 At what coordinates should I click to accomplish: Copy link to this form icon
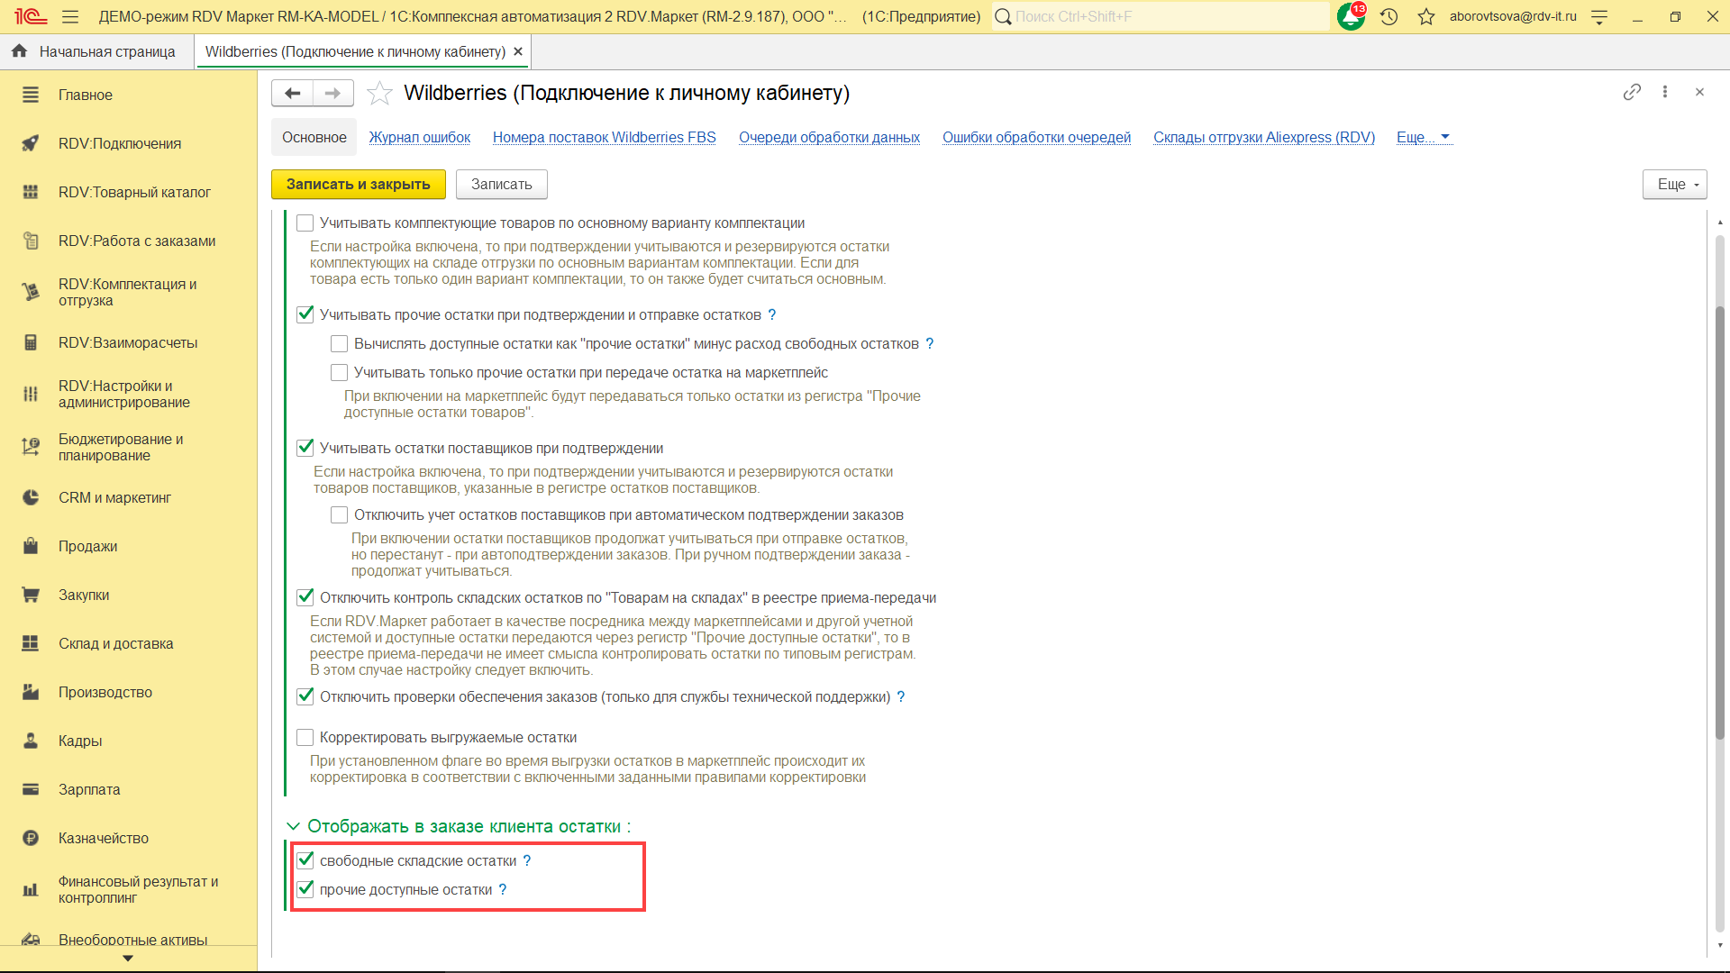tap(1631, 92)
